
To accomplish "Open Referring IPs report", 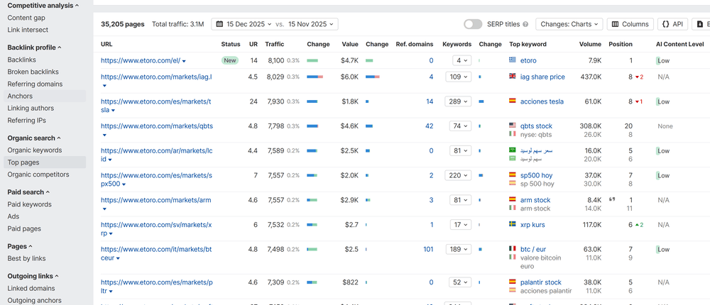I will point(27,121).
